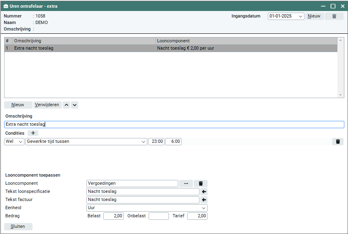Image resolution: width=348 pixels, height=234 pixels.
Task: Click the plus icon next to Condities
Action: tap(33, 133)
